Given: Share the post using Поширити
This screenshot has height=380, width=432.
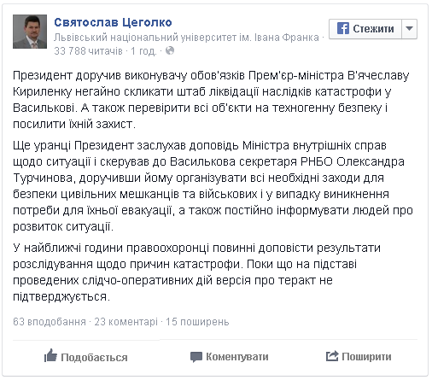Looking at the screenshot, I should (x=366, y=356).
